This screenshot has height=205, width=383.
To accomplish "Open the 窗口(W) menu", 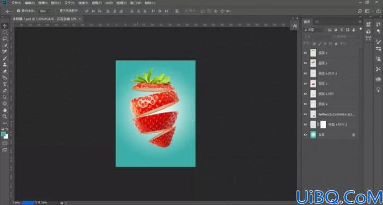I will 136,3.
